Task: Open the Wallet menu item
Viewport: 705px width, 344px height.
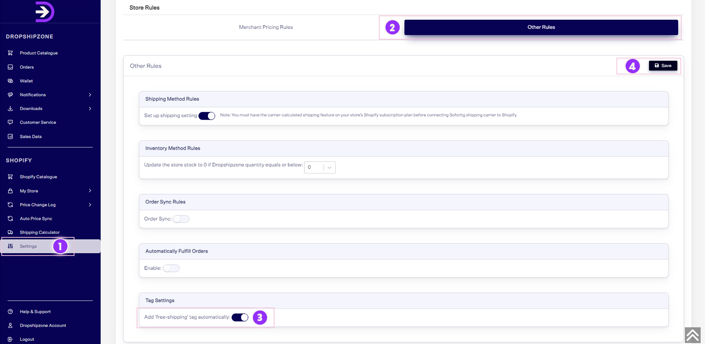Action: pos(26,81)
